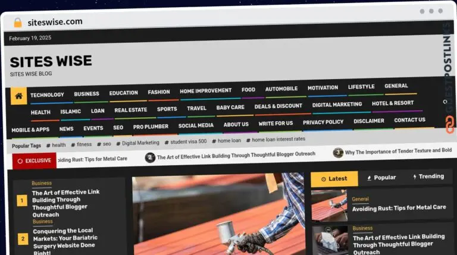457x255 pixels.
Task: Select the home loan interest rates tag
Action: 278,140
